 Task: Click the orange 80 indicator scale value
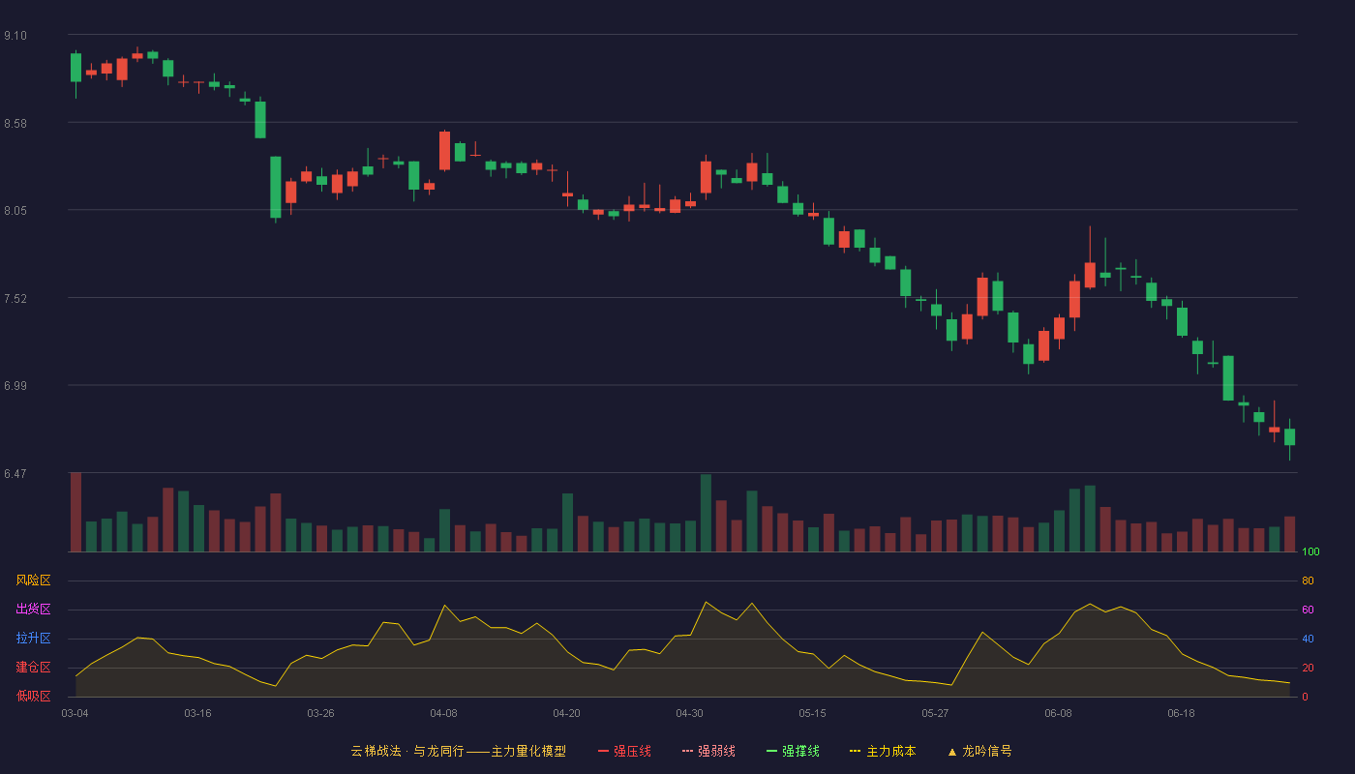(x=1308, y=580)
